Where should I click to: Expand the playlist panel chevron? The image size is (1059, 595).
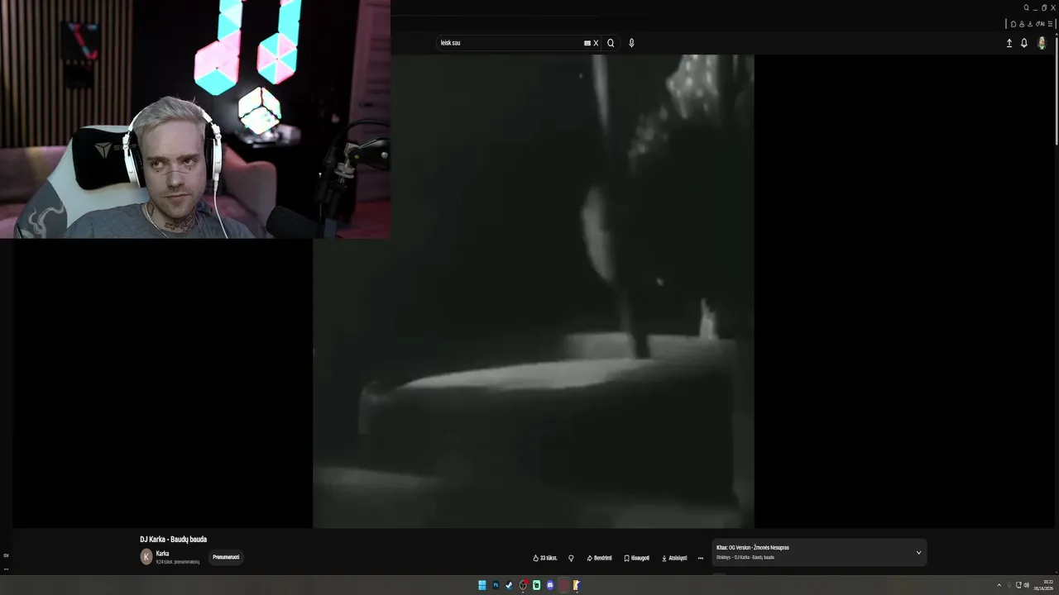tap(918, 552)
